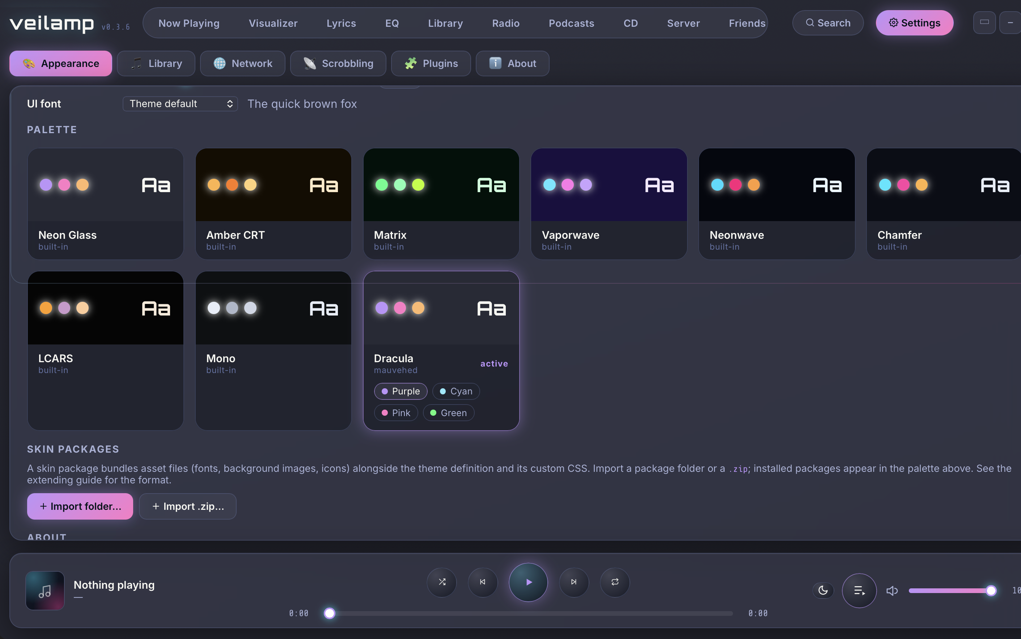Screen dimensions: 1021x639
Task: Select Cyan accent for Dracula
Action: tap(456, 392)
